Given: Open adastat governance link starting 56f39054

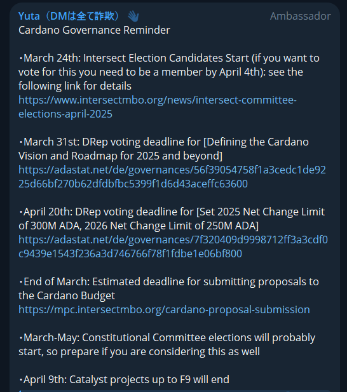Looking at the screenshot, I should tap(172, 177).
